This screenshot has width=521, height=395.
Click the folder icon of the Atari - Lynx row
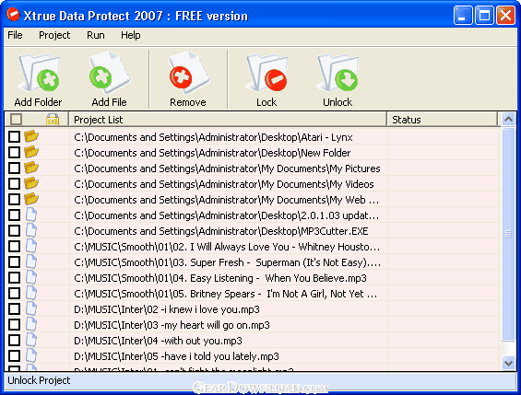(31, 136)
